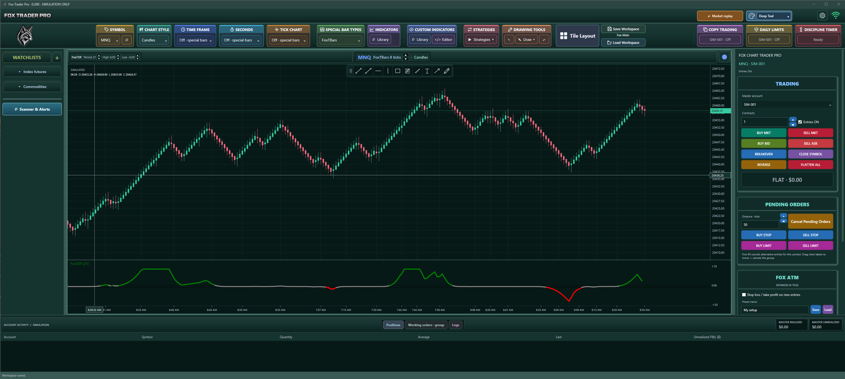Open the settings gear icon
This screenshot has width=845, height=379.
click(x=822, y=16)
